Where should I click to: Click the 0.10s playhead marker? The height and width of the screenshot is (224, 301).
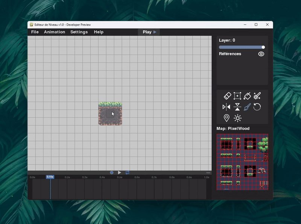click(x=50, y=177)
